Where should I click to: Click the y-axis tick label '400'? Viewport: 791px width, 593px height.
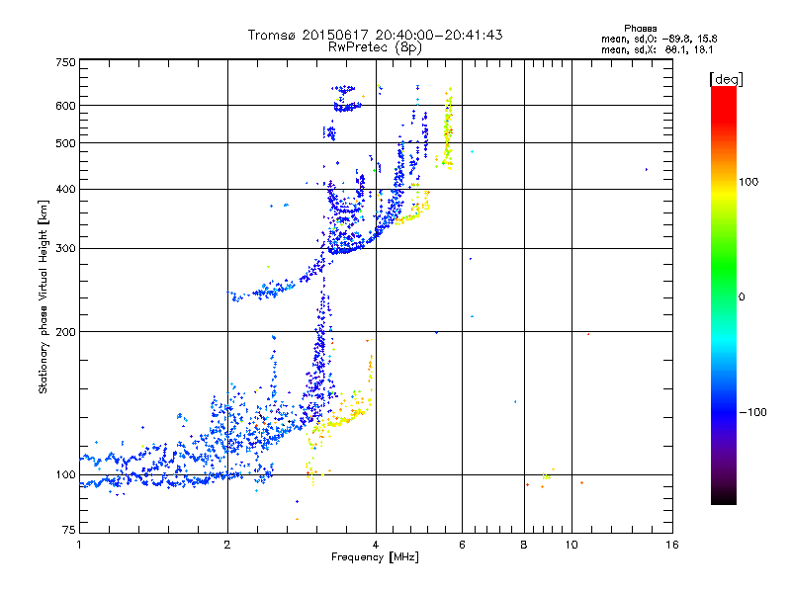[66, 189]
